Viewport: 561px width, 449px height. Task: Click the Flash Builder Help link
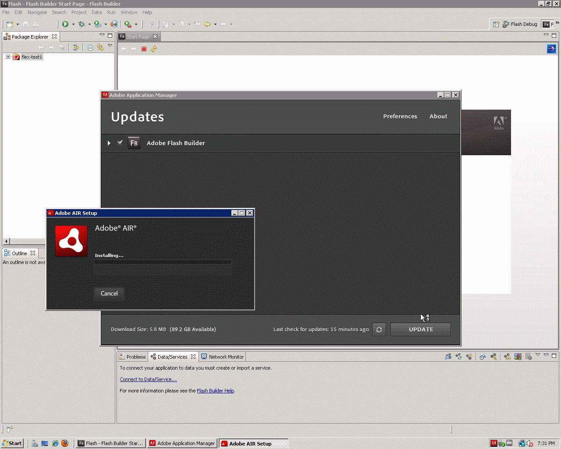pos(215,391)
